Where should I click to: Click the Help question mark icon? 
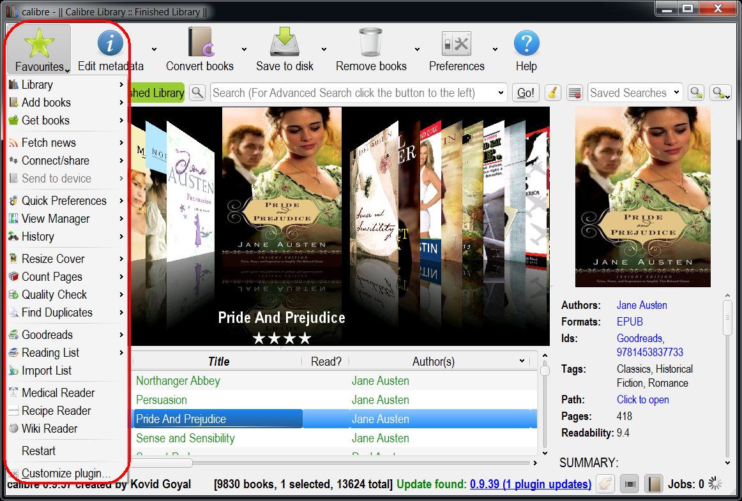526,43
